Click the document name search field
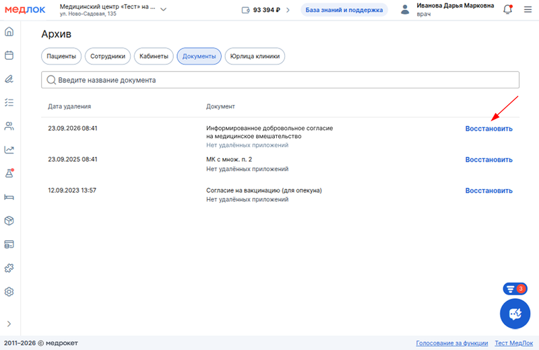Viewport: 539px width, 350px height. [280, 80]
